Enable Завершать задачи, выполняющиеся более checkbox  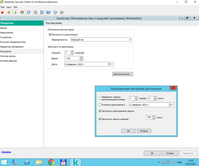(100, 98)
